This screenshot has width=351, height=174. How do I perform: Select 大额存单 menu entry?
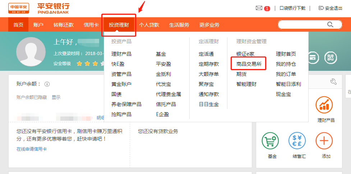coord(209,74)
